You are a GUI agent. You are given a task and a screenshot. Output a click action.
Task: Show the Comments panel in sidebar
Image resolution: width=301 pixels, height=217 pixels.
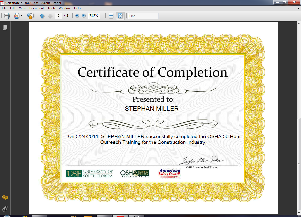[5, 197]
